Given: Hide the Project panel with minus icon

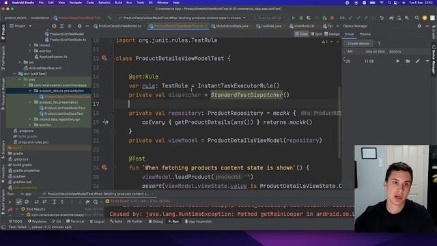Looking at the screenshot, I should pyautogui.click(x=87, y=26).
